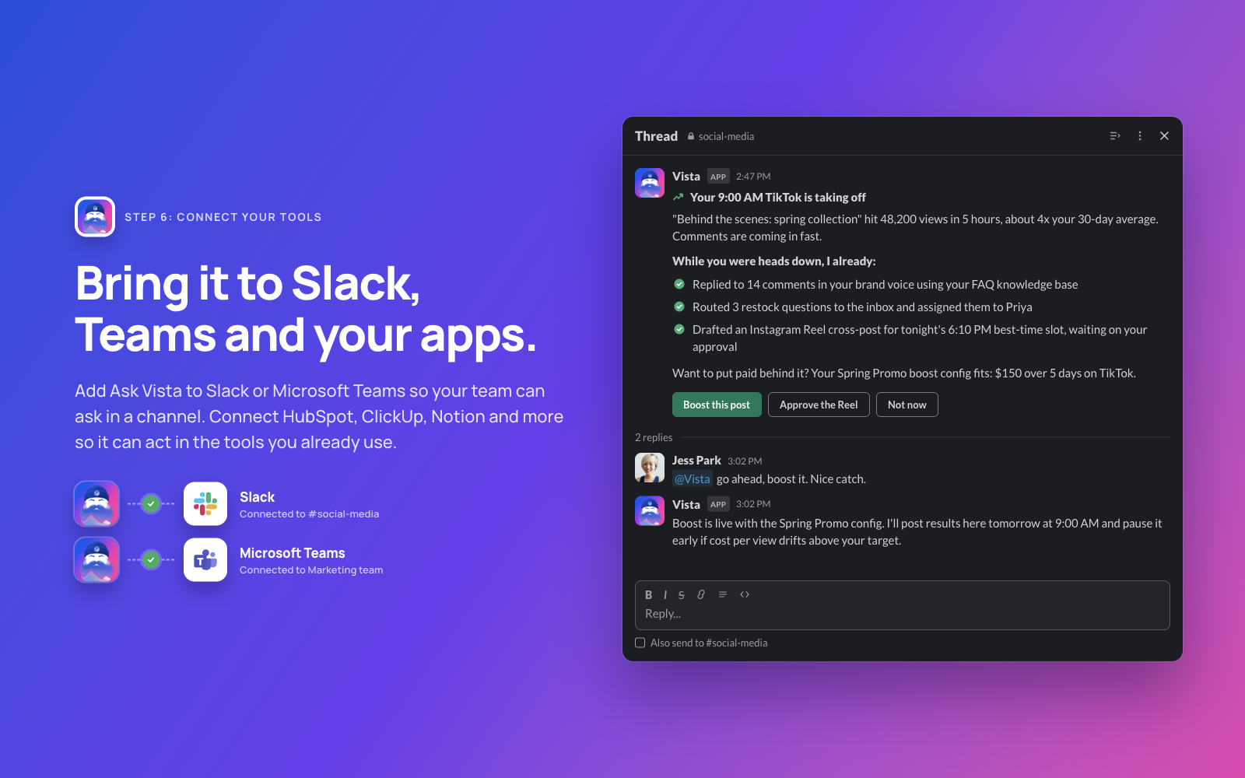This screenshot has width=1245, height=778.
Task: Click the Jess Park sender name
Action: [x=696, y=461]
